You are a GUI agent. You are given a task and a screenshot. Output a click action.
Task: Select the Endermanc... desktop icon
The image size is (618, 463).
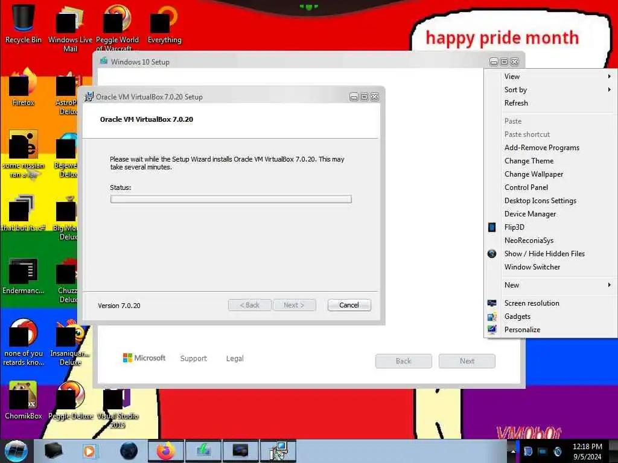point(23,276)
